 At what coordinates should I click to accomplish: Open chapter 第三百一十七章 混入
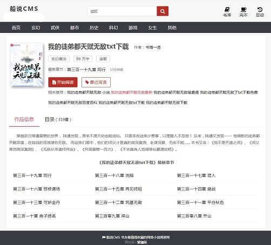pyautogui.click(x=196, y=175)
